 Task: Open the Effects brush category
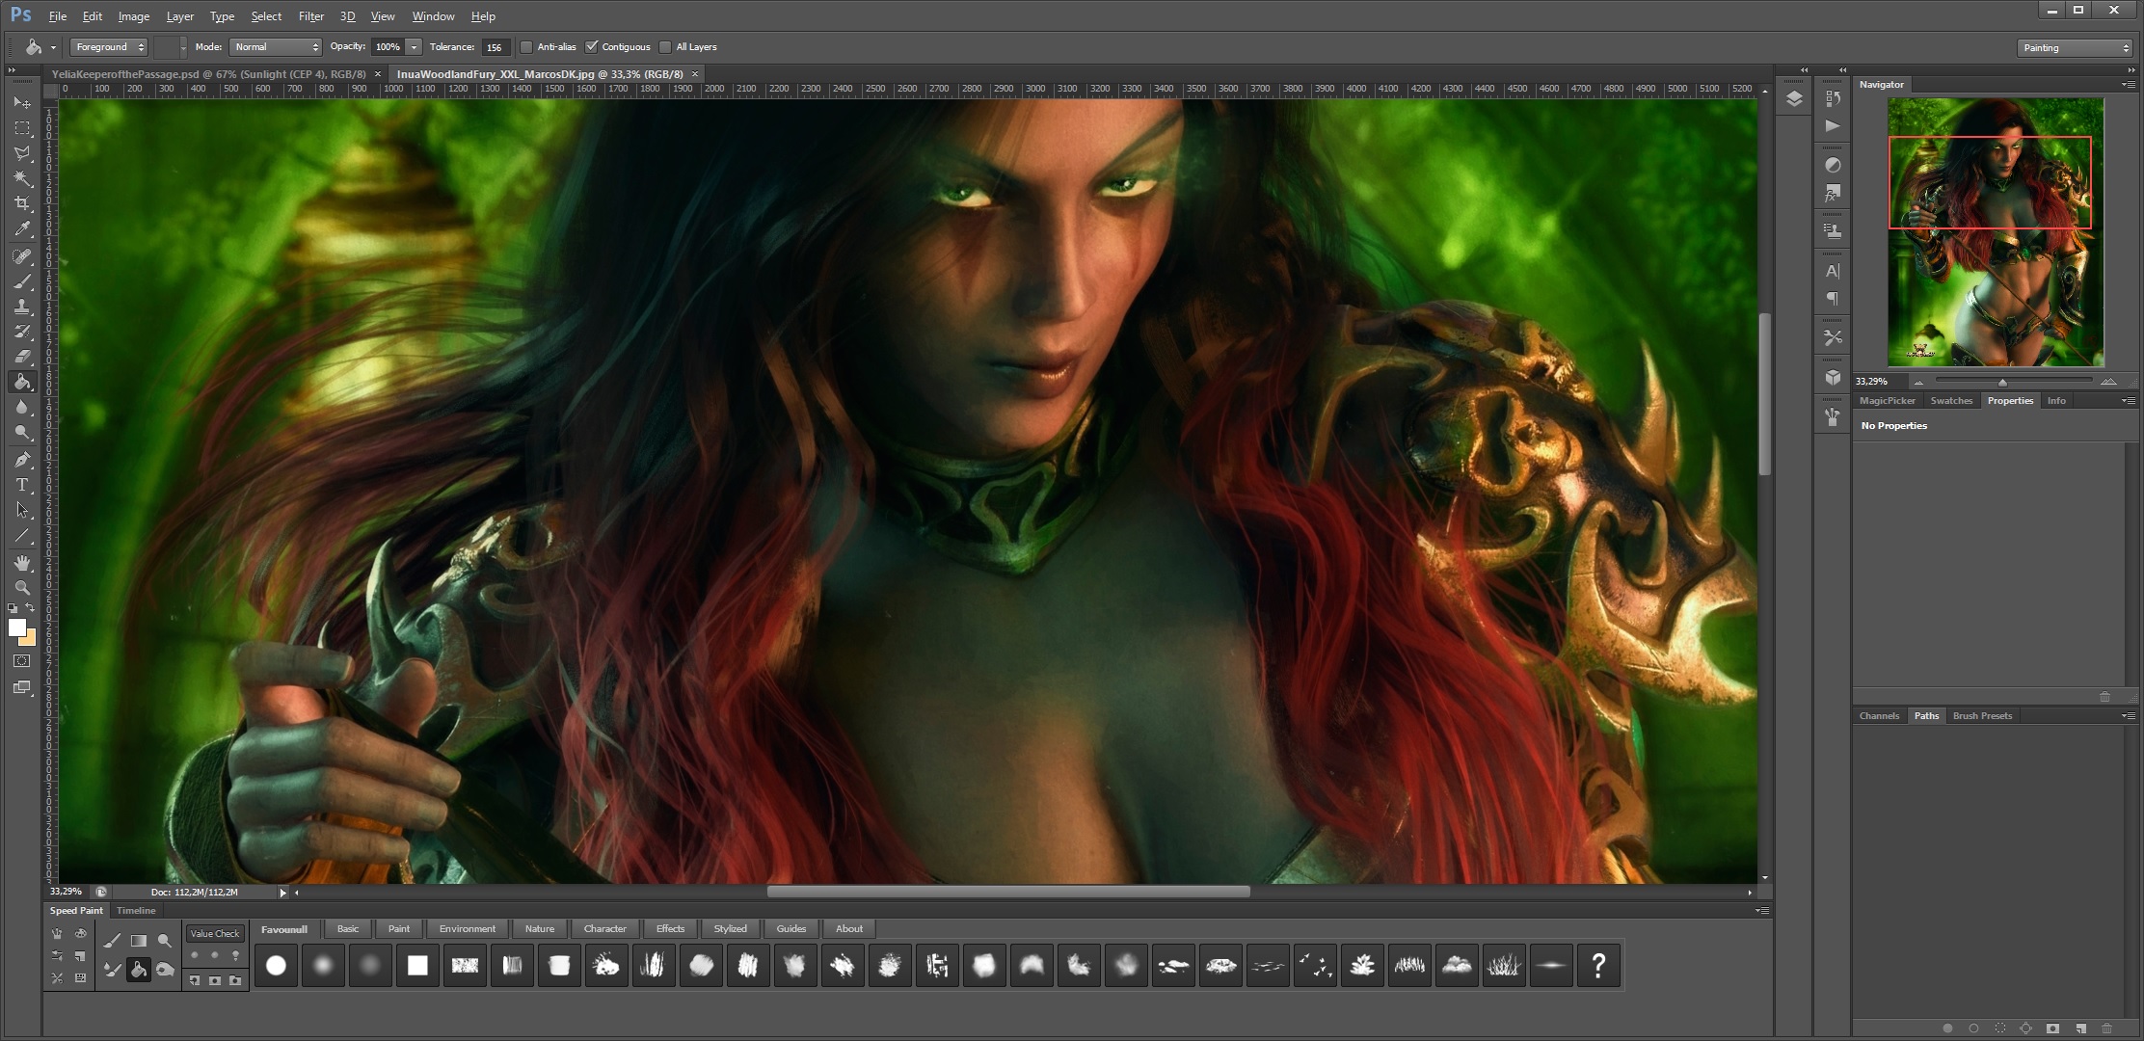[670, 929]
